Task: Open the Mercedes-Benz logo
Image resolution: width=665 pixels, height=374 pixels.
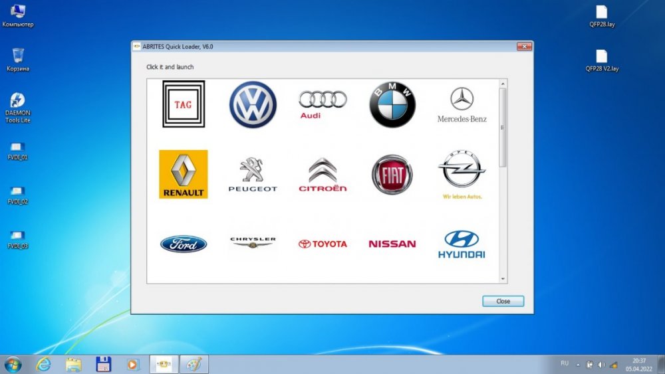Action: tap(462, 105)
